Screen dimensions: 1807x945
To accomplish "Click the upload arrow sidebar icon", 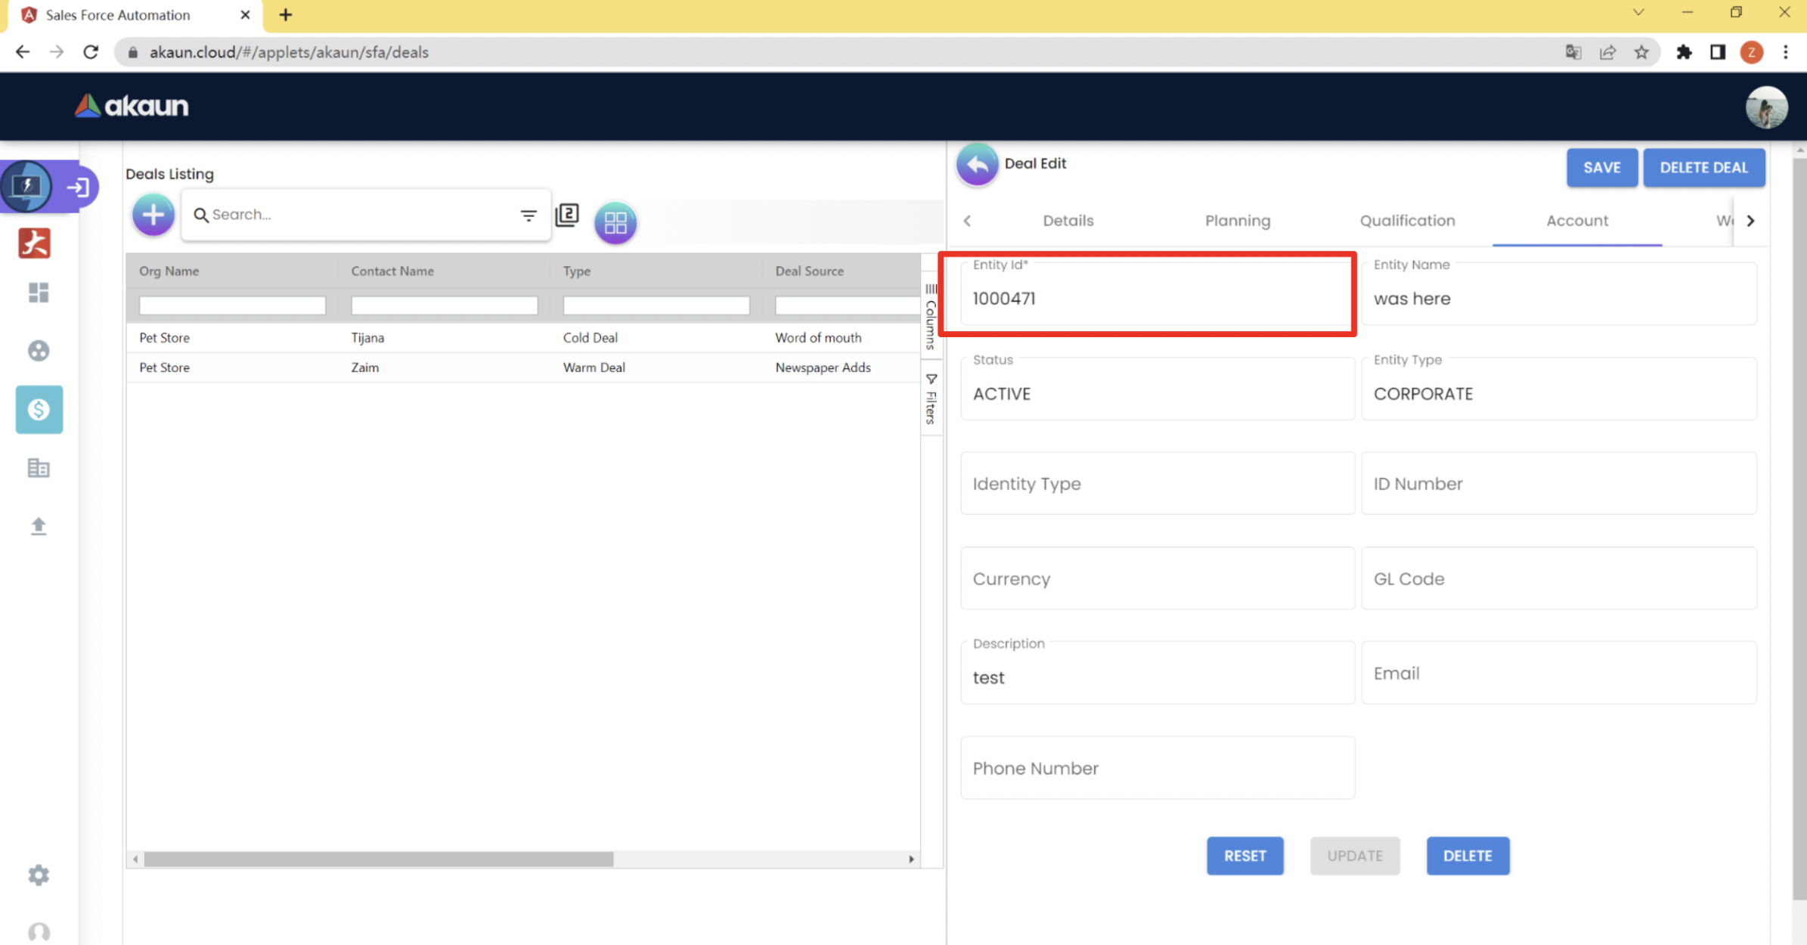I will 39,526.
